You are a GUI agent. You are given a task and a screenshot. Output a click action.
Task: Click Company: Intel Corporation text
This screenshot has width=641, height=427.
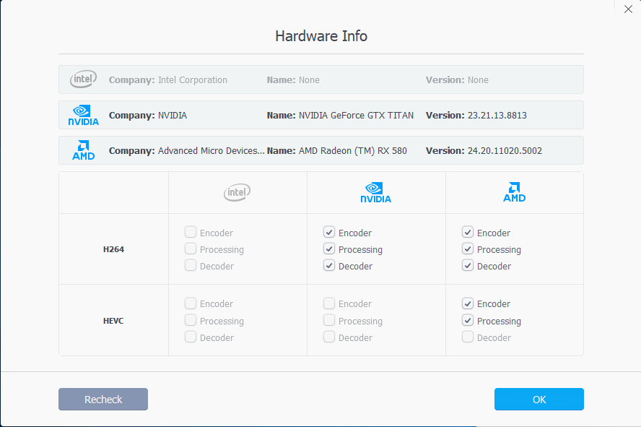click(168, 79)
